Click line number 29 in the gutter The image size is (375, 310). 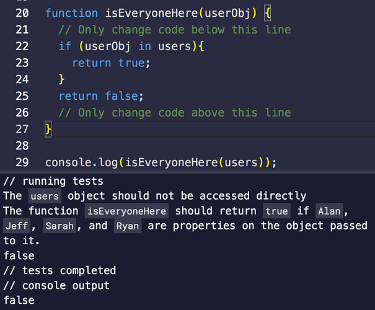22,162
